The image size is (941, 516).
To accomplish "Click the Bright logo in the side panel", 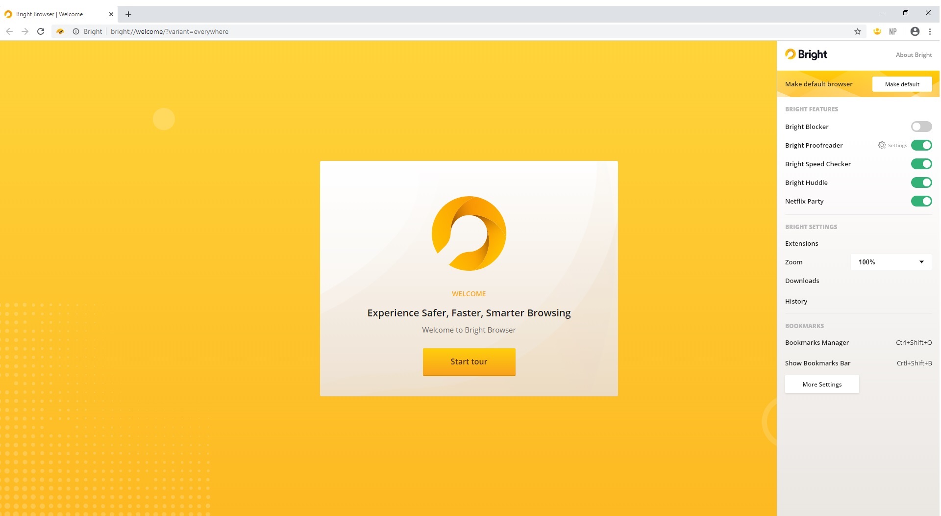I will [x=806, y=54].
